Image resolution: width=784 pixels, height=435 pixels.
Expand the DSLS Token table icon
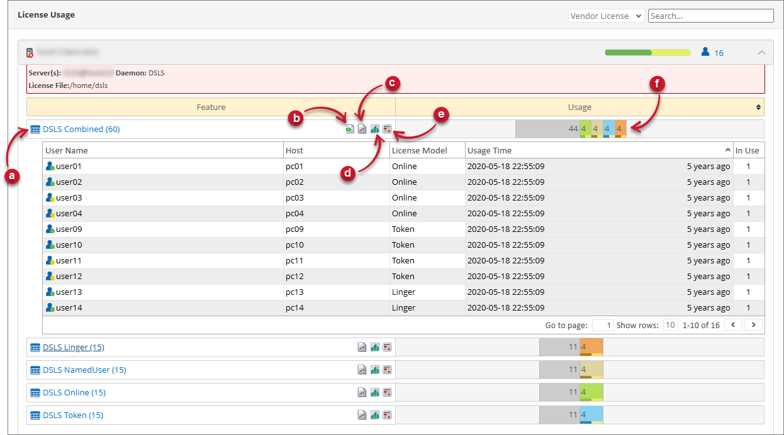[35, 416]
